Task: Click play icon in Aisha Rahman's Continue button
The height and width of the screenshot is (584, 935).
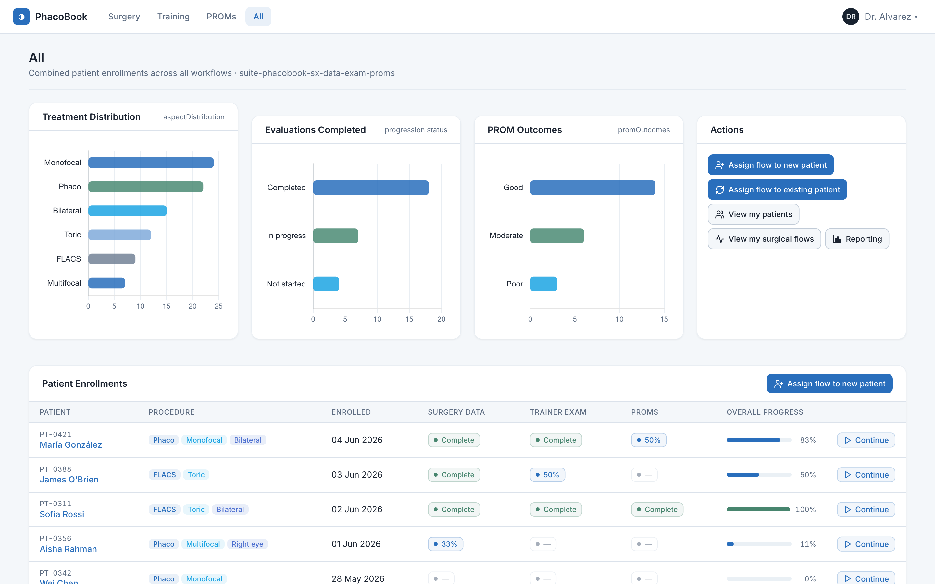Action: [x=848, y=544]
